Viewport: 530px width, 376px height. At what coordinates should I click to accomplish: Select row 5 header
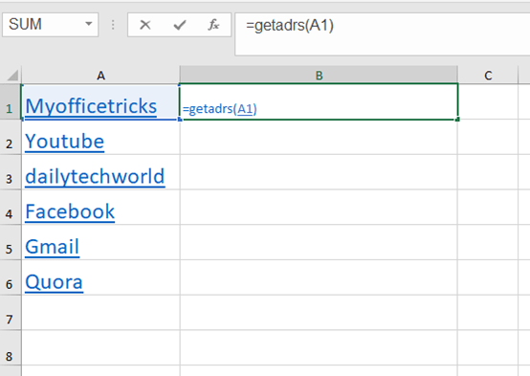(x=11, y=243)
